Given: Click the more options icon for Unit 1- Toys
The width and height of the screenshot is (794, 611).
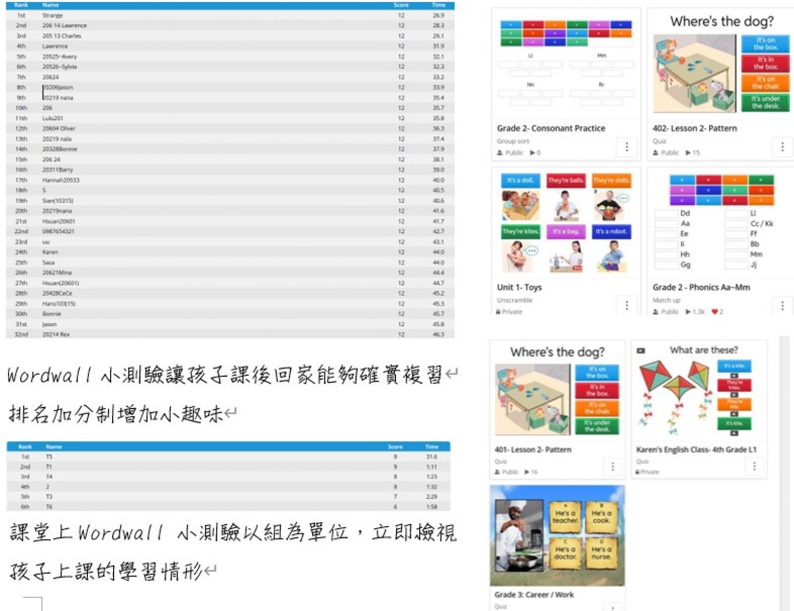Looking at the screenshot, I should (x=627, y=305).
